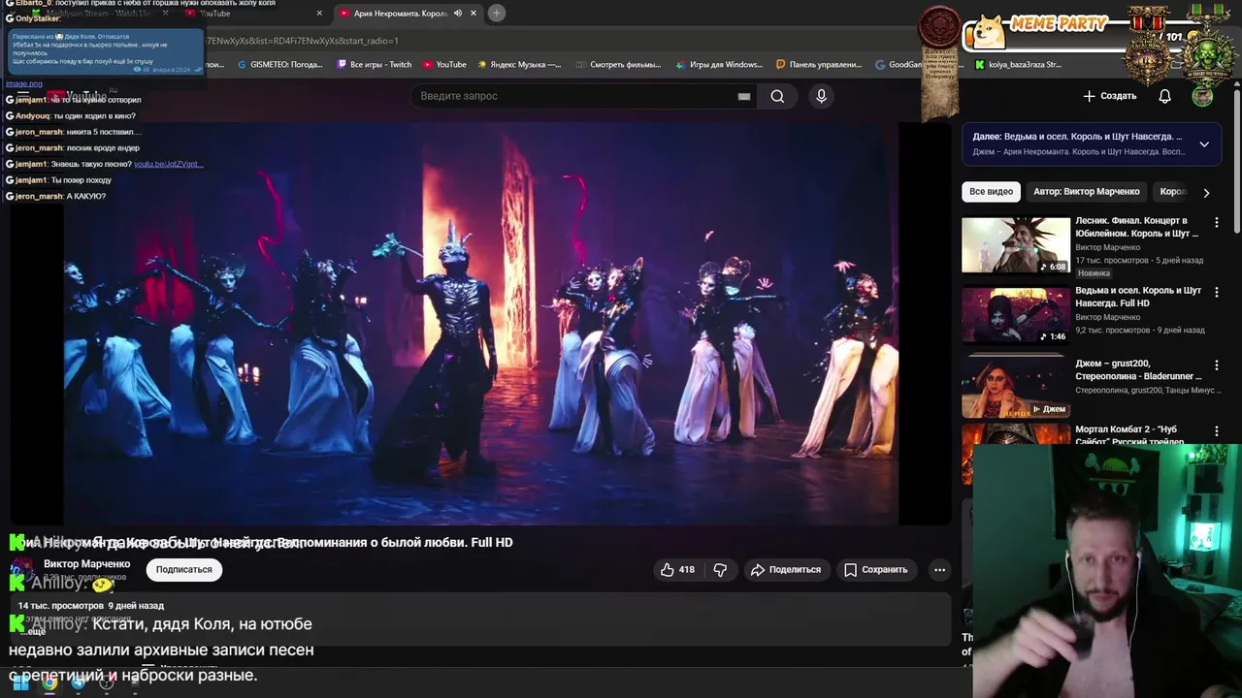This screenshot has height=698, width=1242.
Task: Click the video player area
Action: [x=482, y=323]
